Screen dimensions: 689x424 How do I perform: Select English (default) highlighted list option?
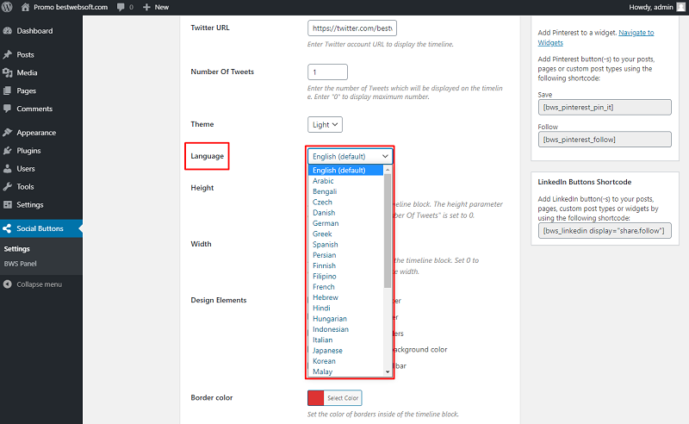pyautogui.click(x=346, y=170)
